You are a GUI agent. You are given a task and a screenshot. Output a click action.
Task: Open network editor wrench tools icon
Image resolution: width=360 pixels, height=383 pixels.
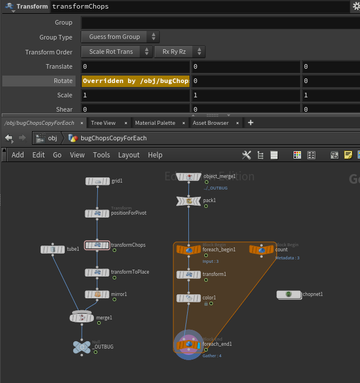247,155
